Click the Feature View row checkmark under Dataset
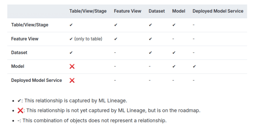Image resolution: width=269 pixels, height=127 pixels. (x=150, y=39)
